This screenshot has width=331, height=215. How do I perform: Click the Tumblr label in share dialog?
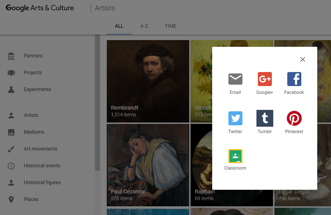coord(265,132)
